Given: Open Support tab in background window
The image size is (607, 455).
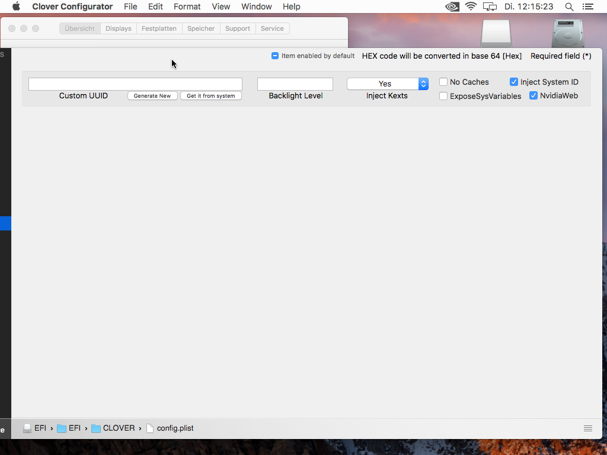Looking at the screenshot, I should click(x=238, y=28).
